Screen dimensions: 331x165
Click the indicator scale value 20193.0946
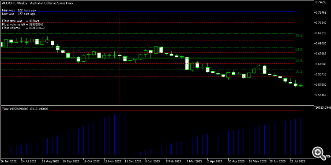click(323, 108)
